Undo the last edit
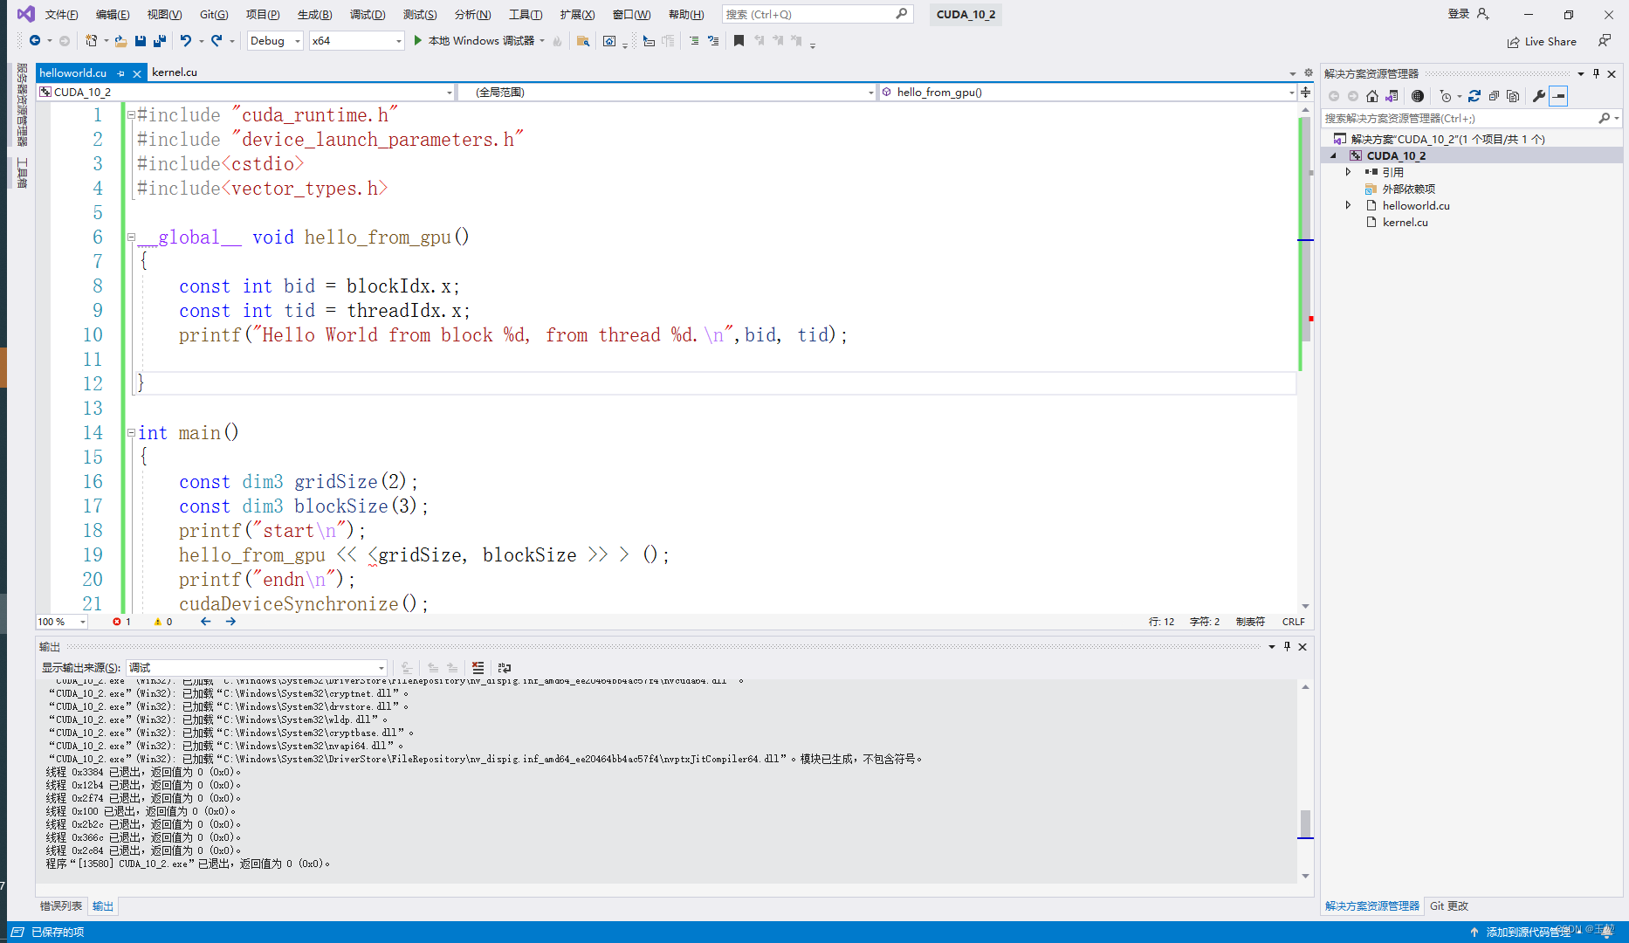This screenshot has height=943, width=1629. pyautogui.click(x=186, y=40)
